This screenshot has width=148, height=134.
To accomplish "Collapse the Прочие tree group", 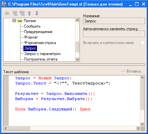I will tap(14, 20).
